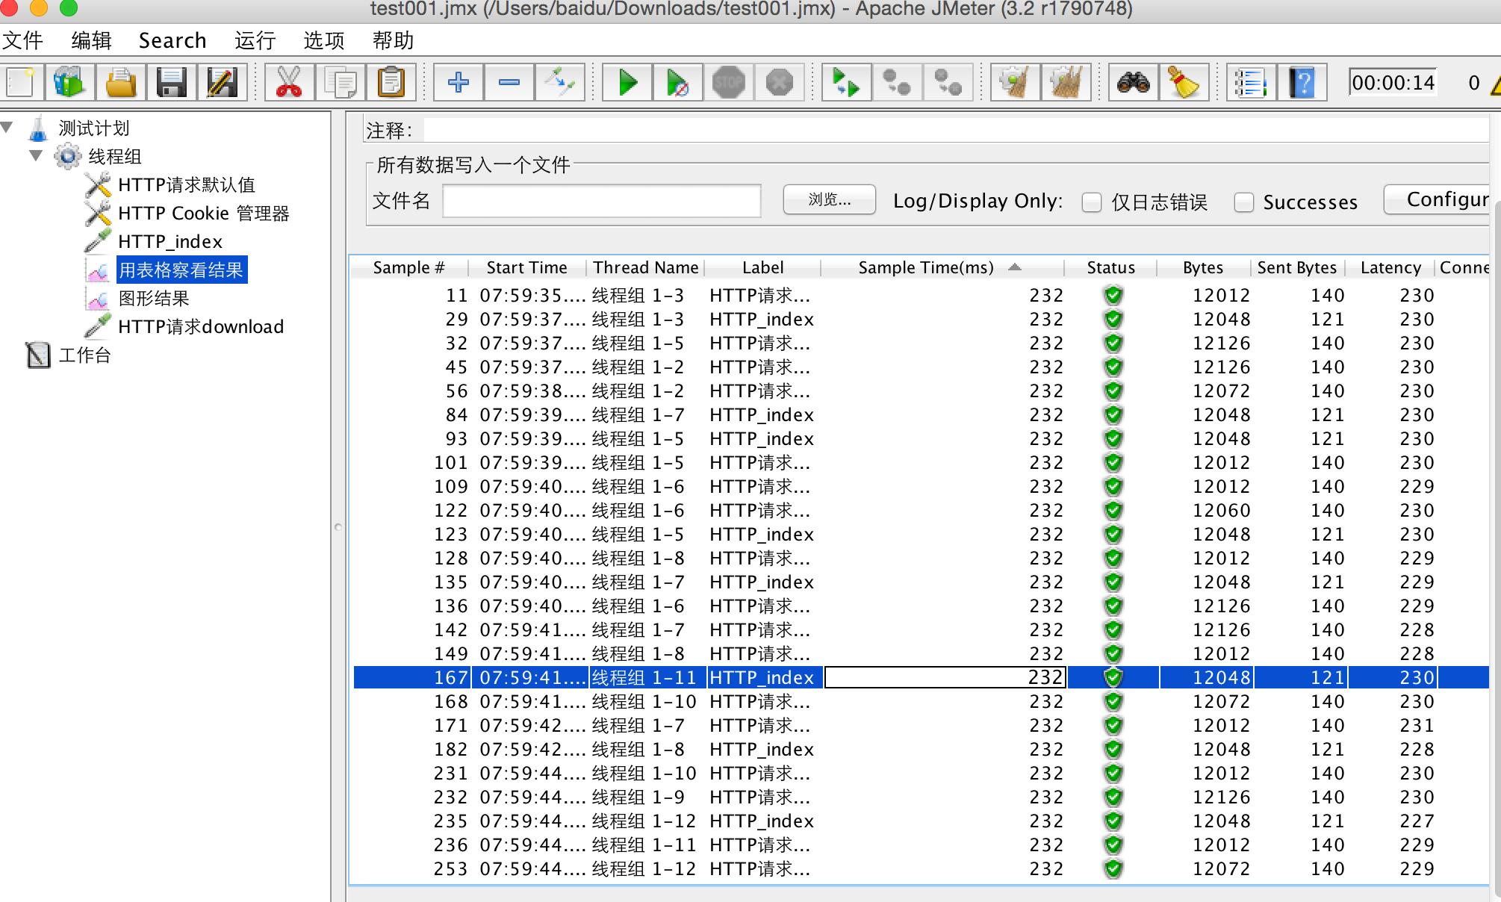
Task: Toggle the 仅日志错误 checkbox
Action: pos(1092,202)
